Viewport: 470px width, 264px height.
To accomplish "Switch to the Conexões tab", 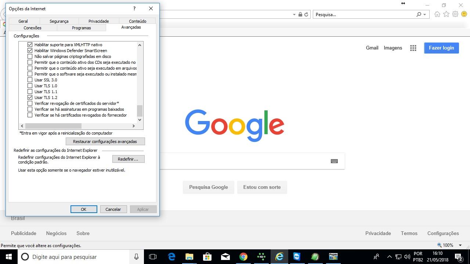I will click(32, 28).
